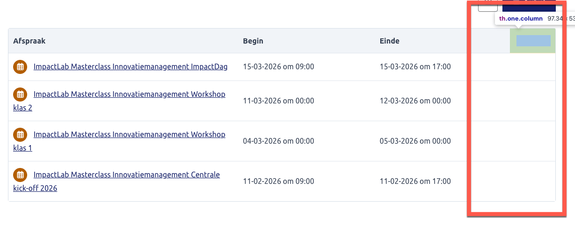Select the highlighted empty last column header cell

pos(533,41)
